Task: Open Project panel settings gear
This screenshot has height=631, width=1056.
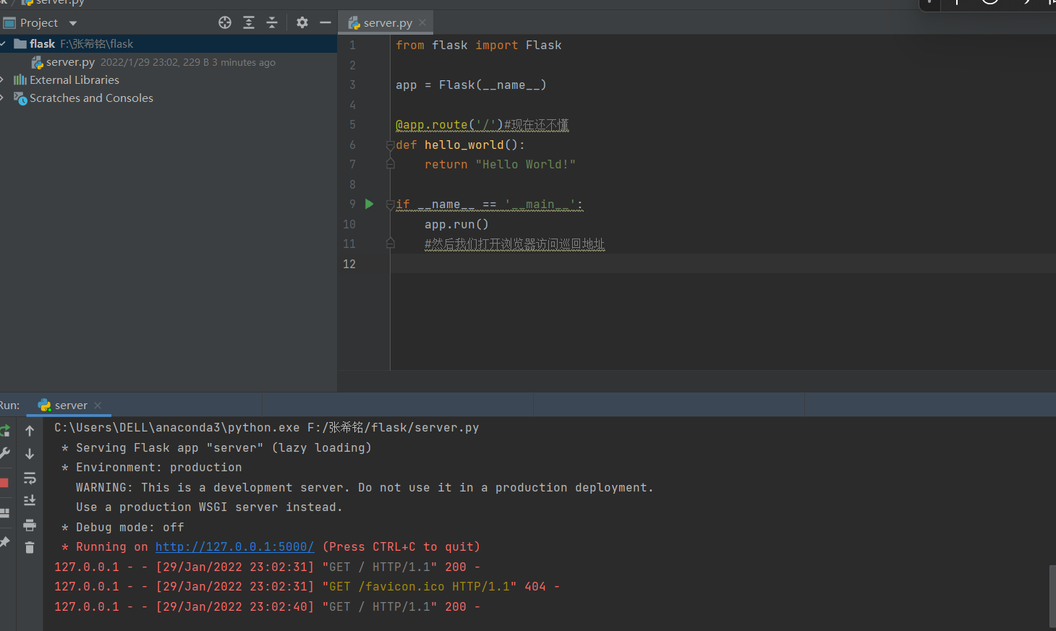Action: point(302,22)
